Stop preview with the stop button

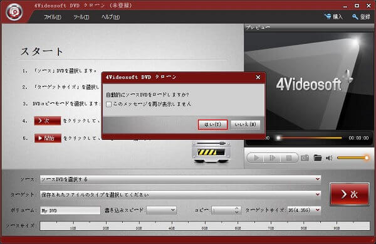[x=289, y=158]
